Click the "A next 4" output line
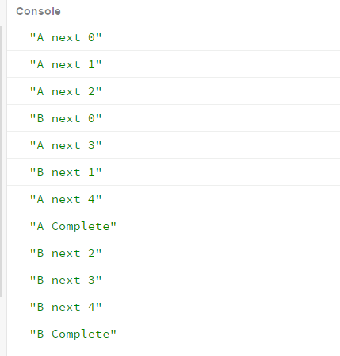The width and height of the screenshot is (340, 356). pos(174,199)
